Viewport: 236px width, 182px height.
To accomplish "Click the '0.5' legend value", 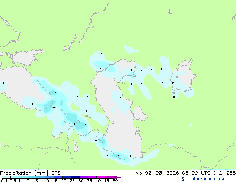I will (x=13, y=181).
